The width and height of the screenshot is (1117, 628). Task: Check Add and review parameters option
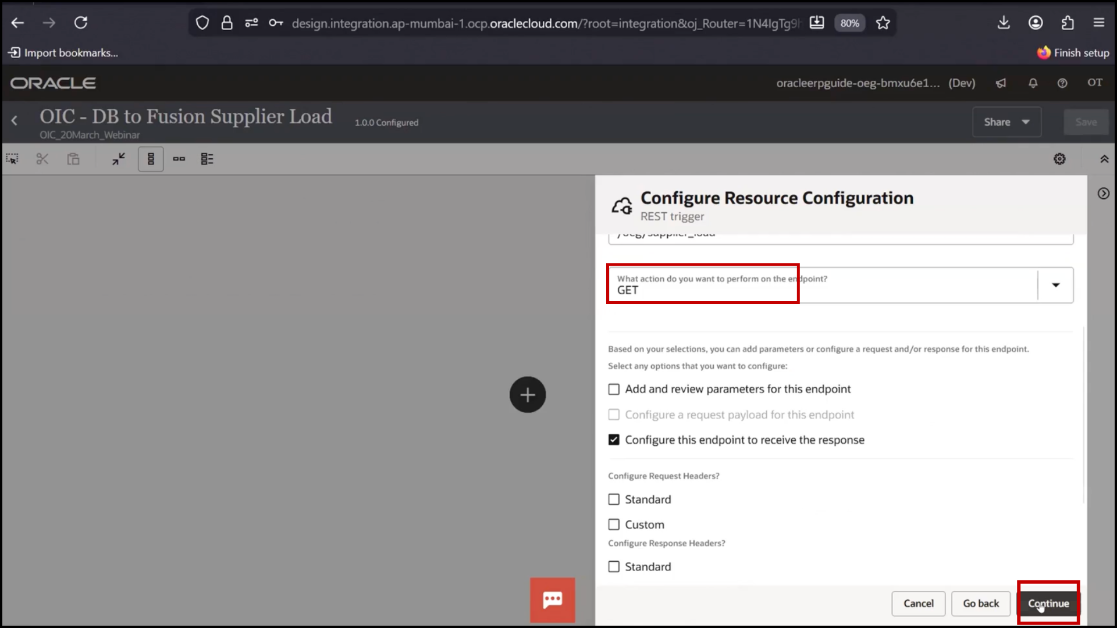(614, 389)
